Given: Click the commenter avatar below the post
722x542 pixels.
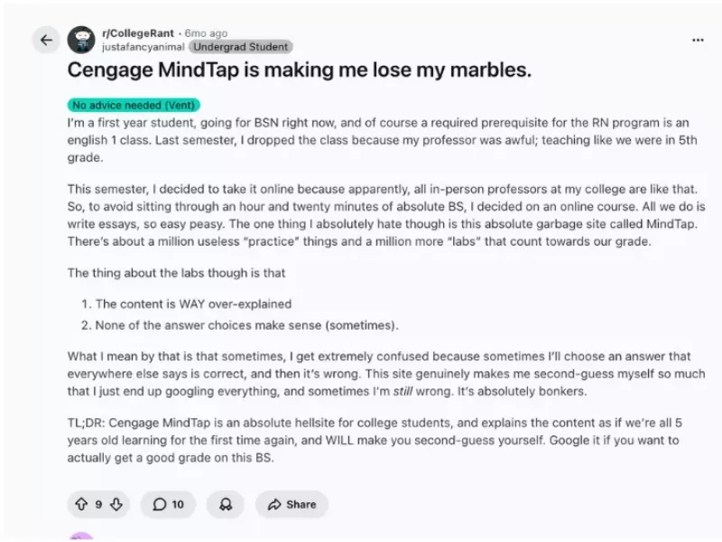Looking at the screenshot, I should point(82,537).
